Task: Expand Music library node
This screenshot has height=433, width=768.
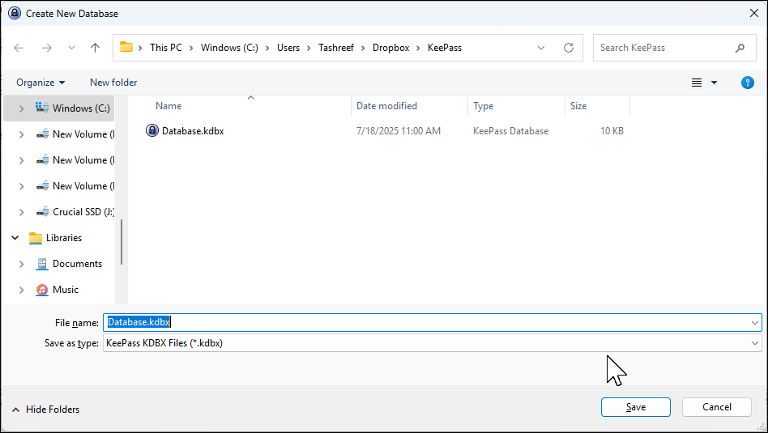Action: [21, 290]
